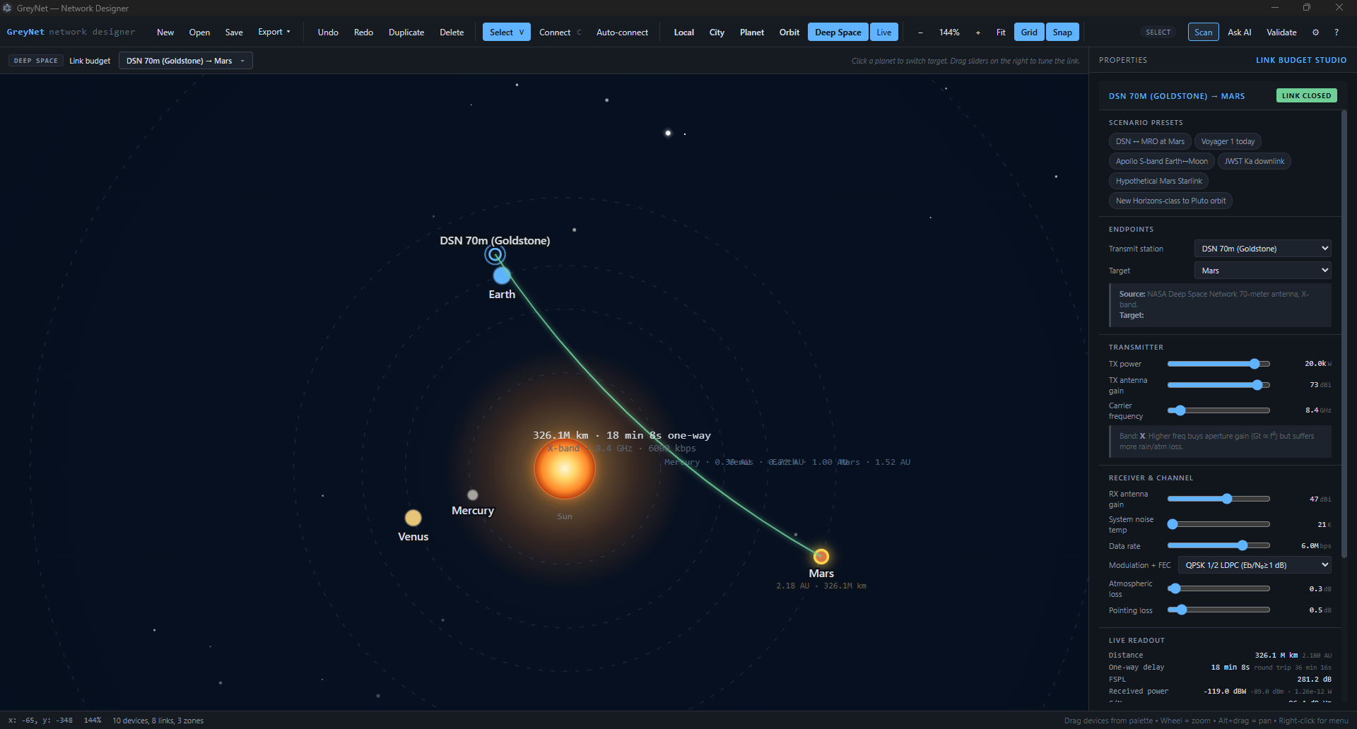Open the help question mark icon
This screenshot has width=1357, height=729.
click(1337, 32)
